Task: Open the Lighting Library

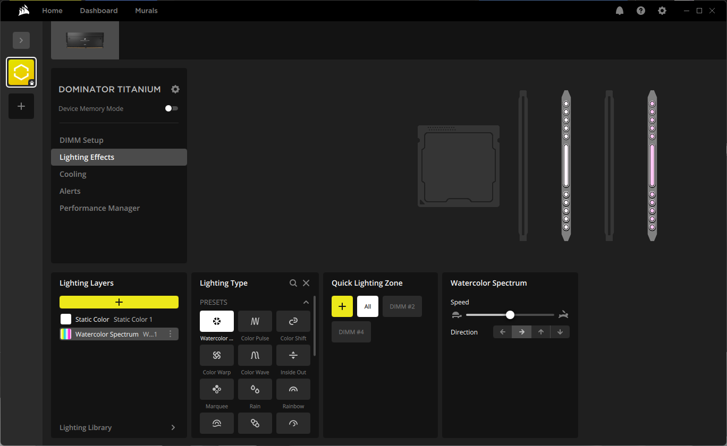Action: [x=119, y=427]
